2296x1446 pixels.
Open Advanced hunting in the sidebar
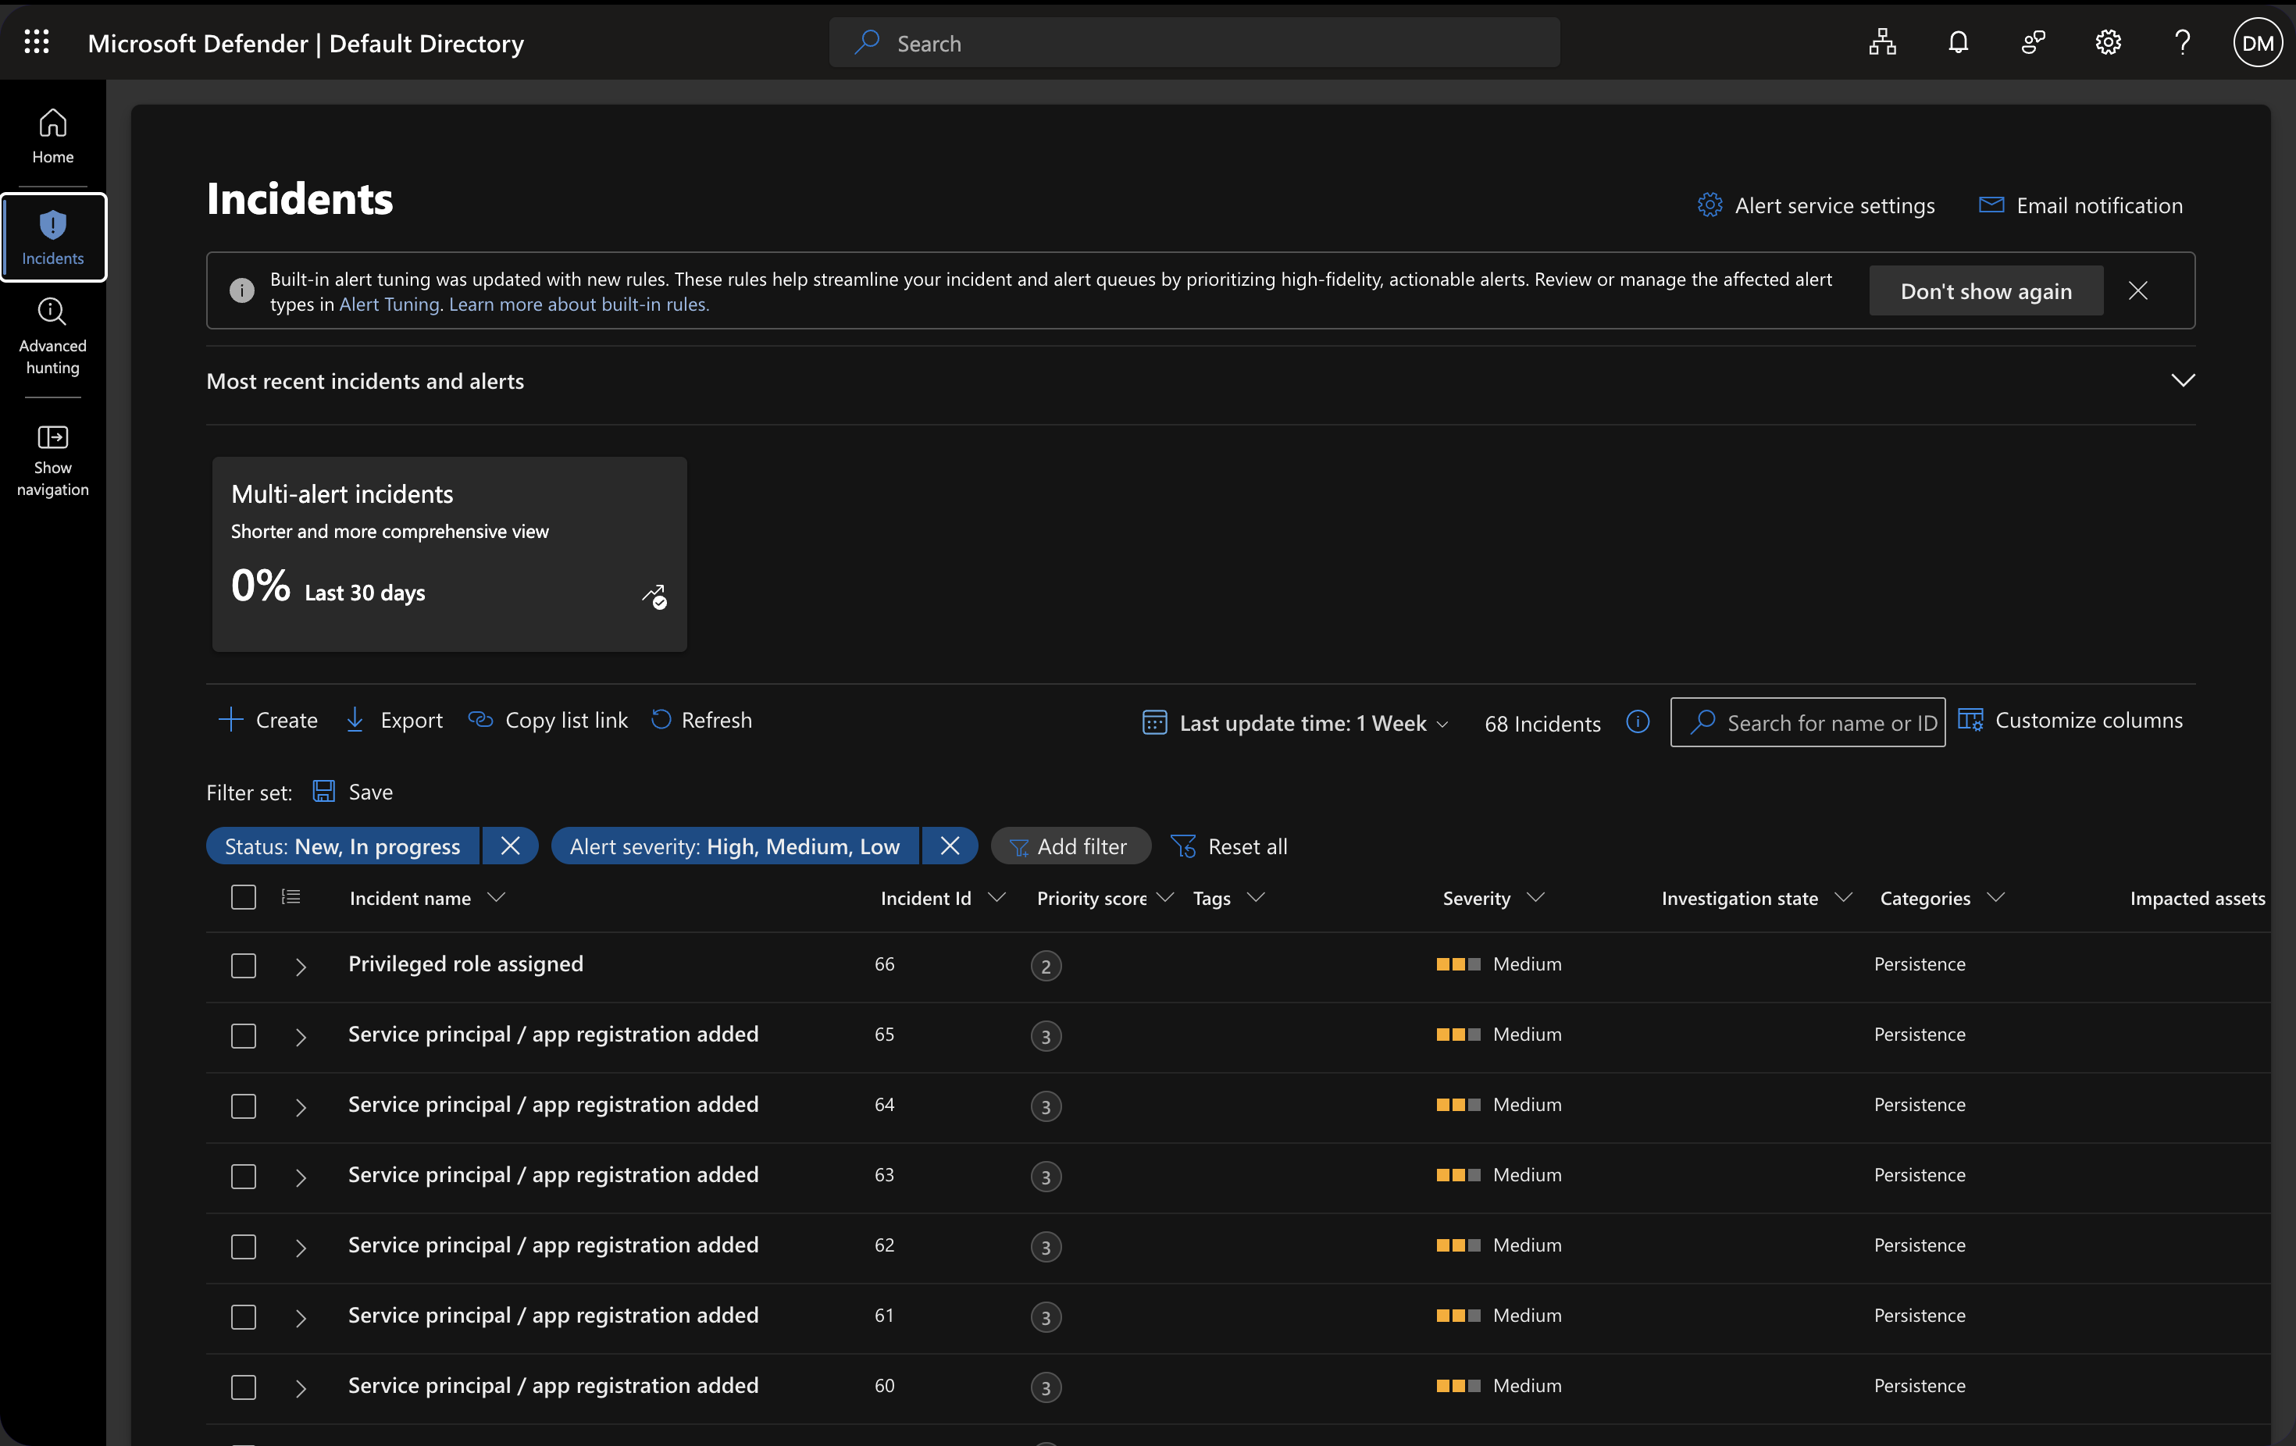click(52, 337)
